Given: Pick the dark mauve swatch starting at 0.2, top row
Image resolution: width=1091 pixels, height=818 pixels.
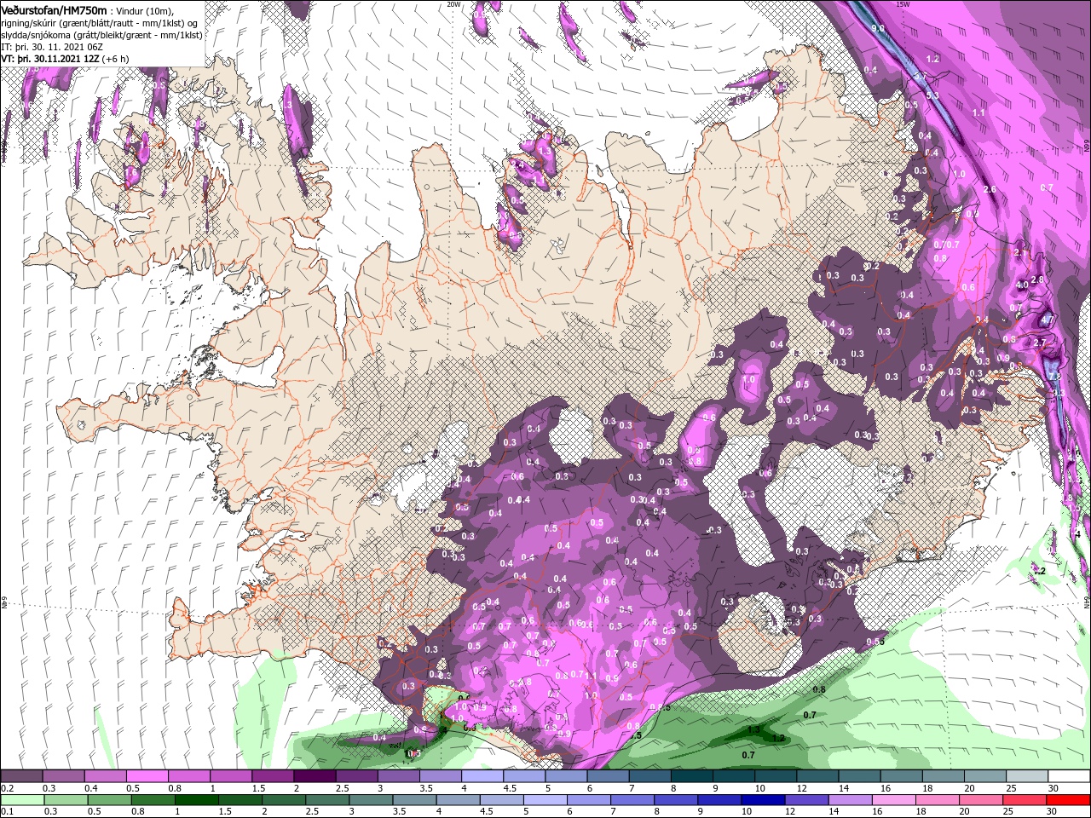Looking at the screenshot, I should pyautogui.click(x=21, y=776).
